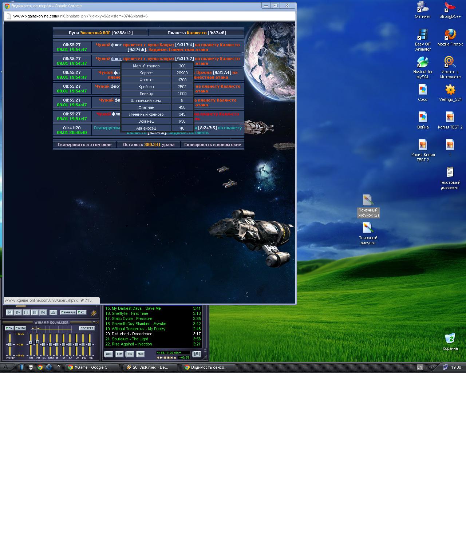This screenshot has height=546, width=466.
Task: Open the Оптинет desktop shortcut
Action: tap(423, 10)
